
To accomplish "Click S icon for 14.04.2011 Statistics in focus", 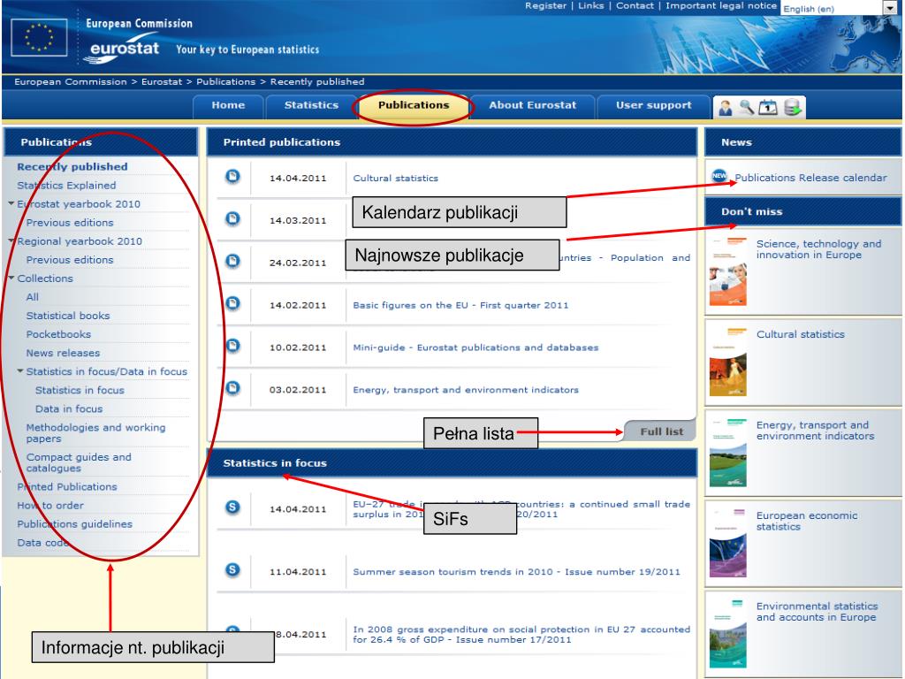I will [x=232, y=507].
